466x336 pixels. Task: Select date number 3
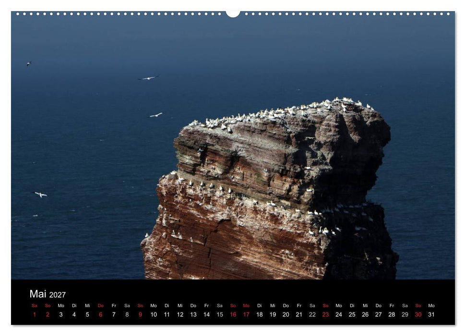point(61,314)
